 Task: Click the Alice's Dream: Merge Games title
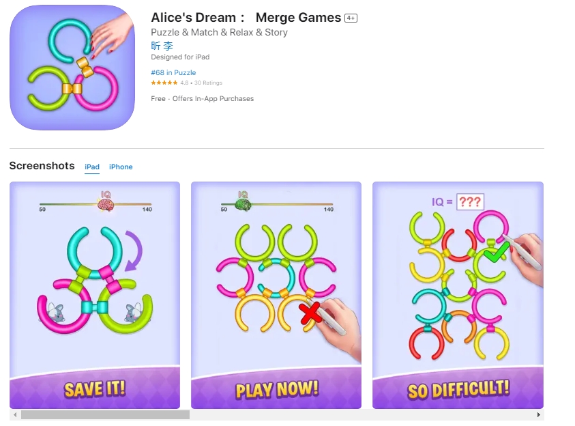point(246,18)
